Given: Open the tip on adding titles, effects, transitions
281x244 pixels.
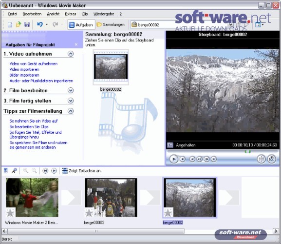Looking at the screenshot, I should [36, 135].
